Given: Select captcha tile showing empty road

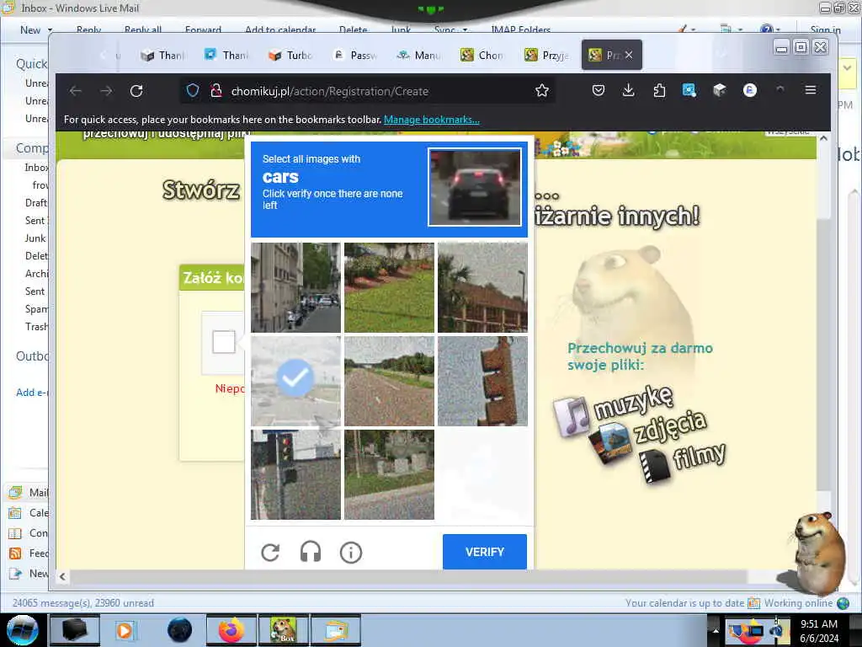Looking at the screenshot, I should point(389,382).
